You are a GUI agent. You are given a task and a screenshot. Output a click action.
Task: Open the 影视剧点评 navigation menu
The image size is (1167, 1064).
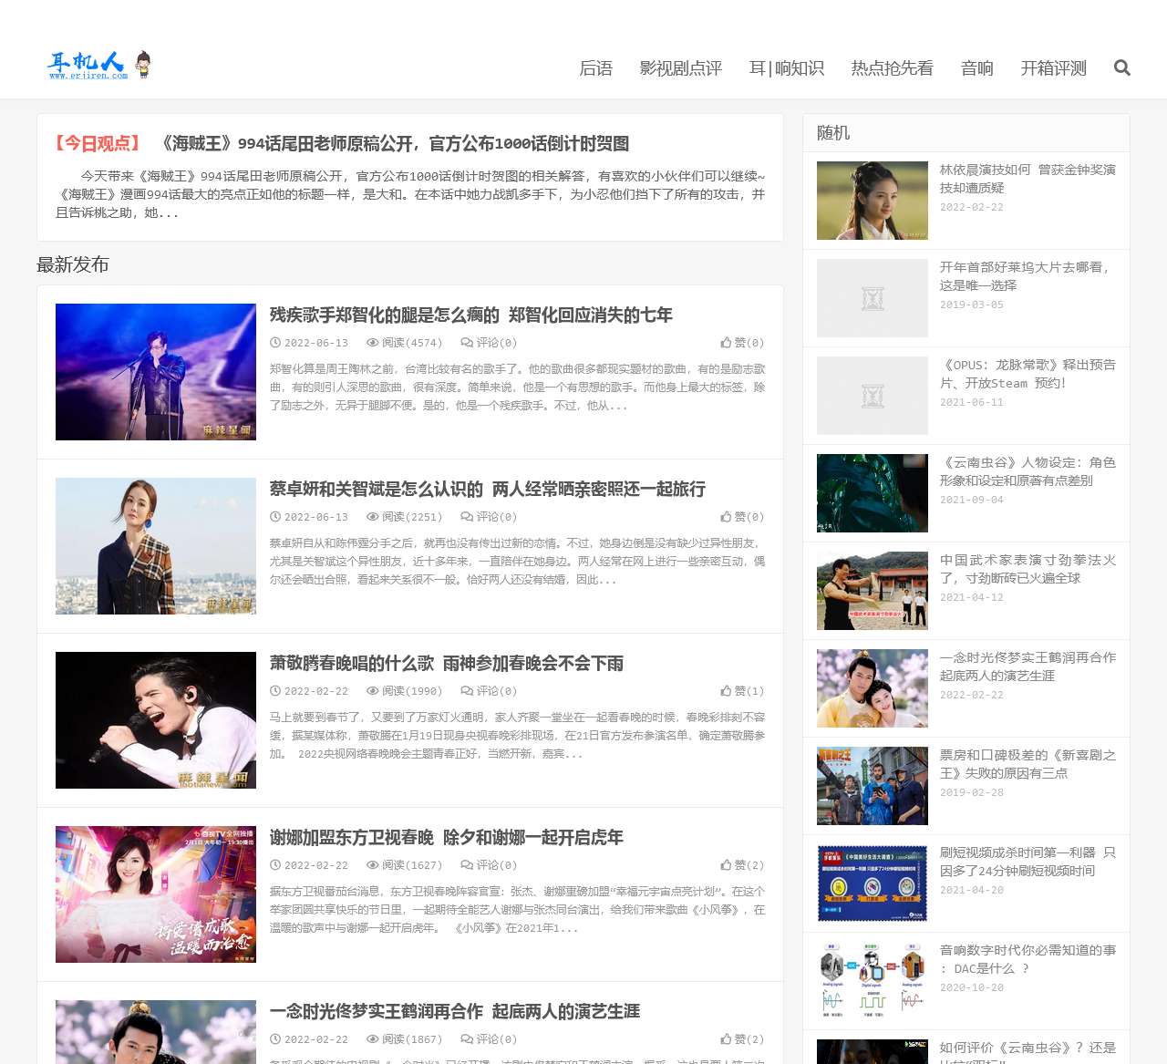point(680,68)
